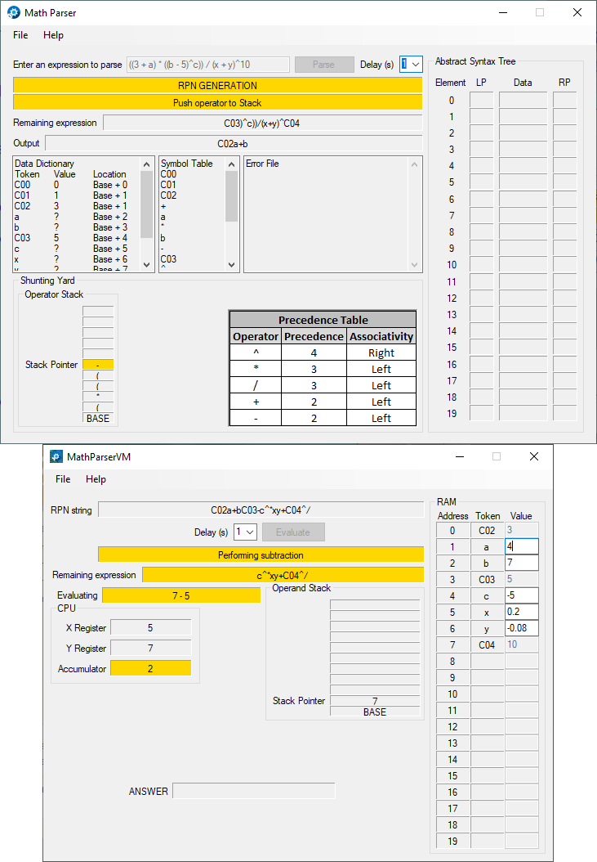Viewport: 597px width, 862px height.
Task: Edit the RAM value for token x
Action: [521, 612]
